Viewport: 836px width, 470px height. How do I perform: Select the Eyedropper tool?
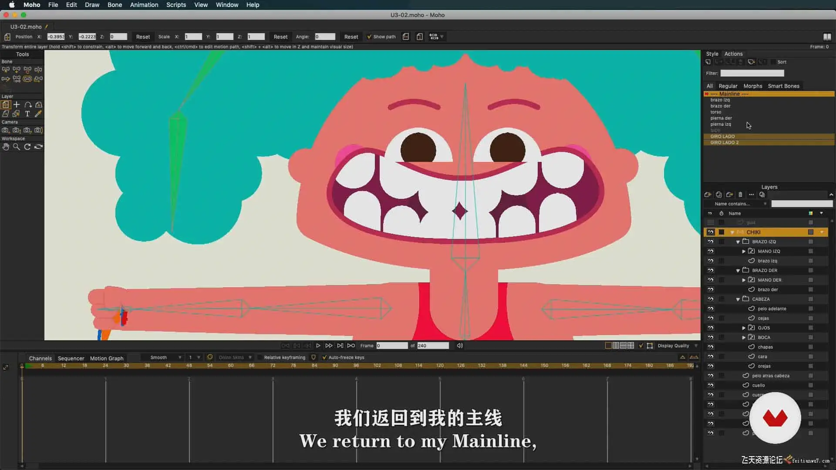pyautogui.click(x=38, y=114)
